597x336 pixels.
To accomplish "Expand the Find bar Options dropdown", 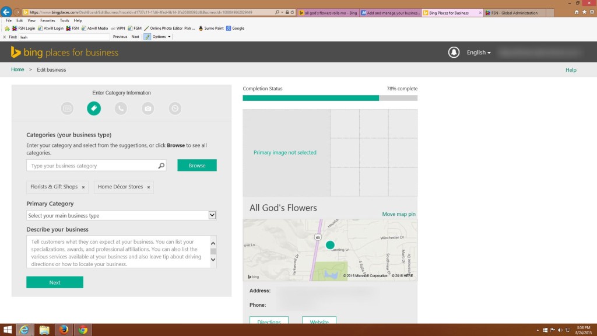I will [x=161, y=37].
